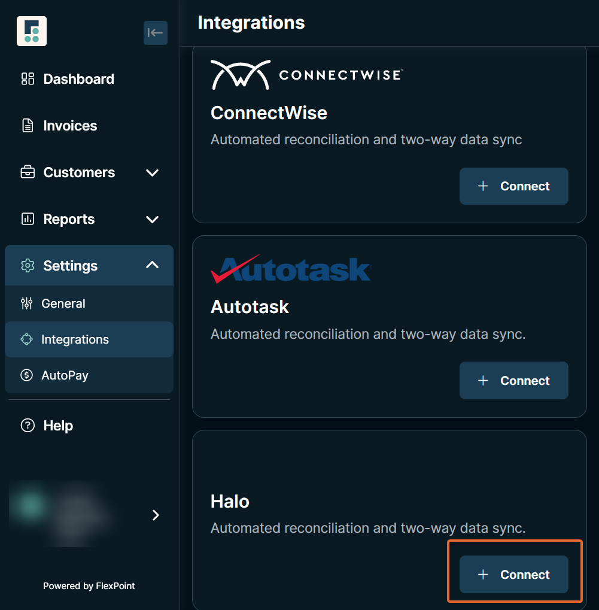Click the Reports chart icon

(28, 219)
